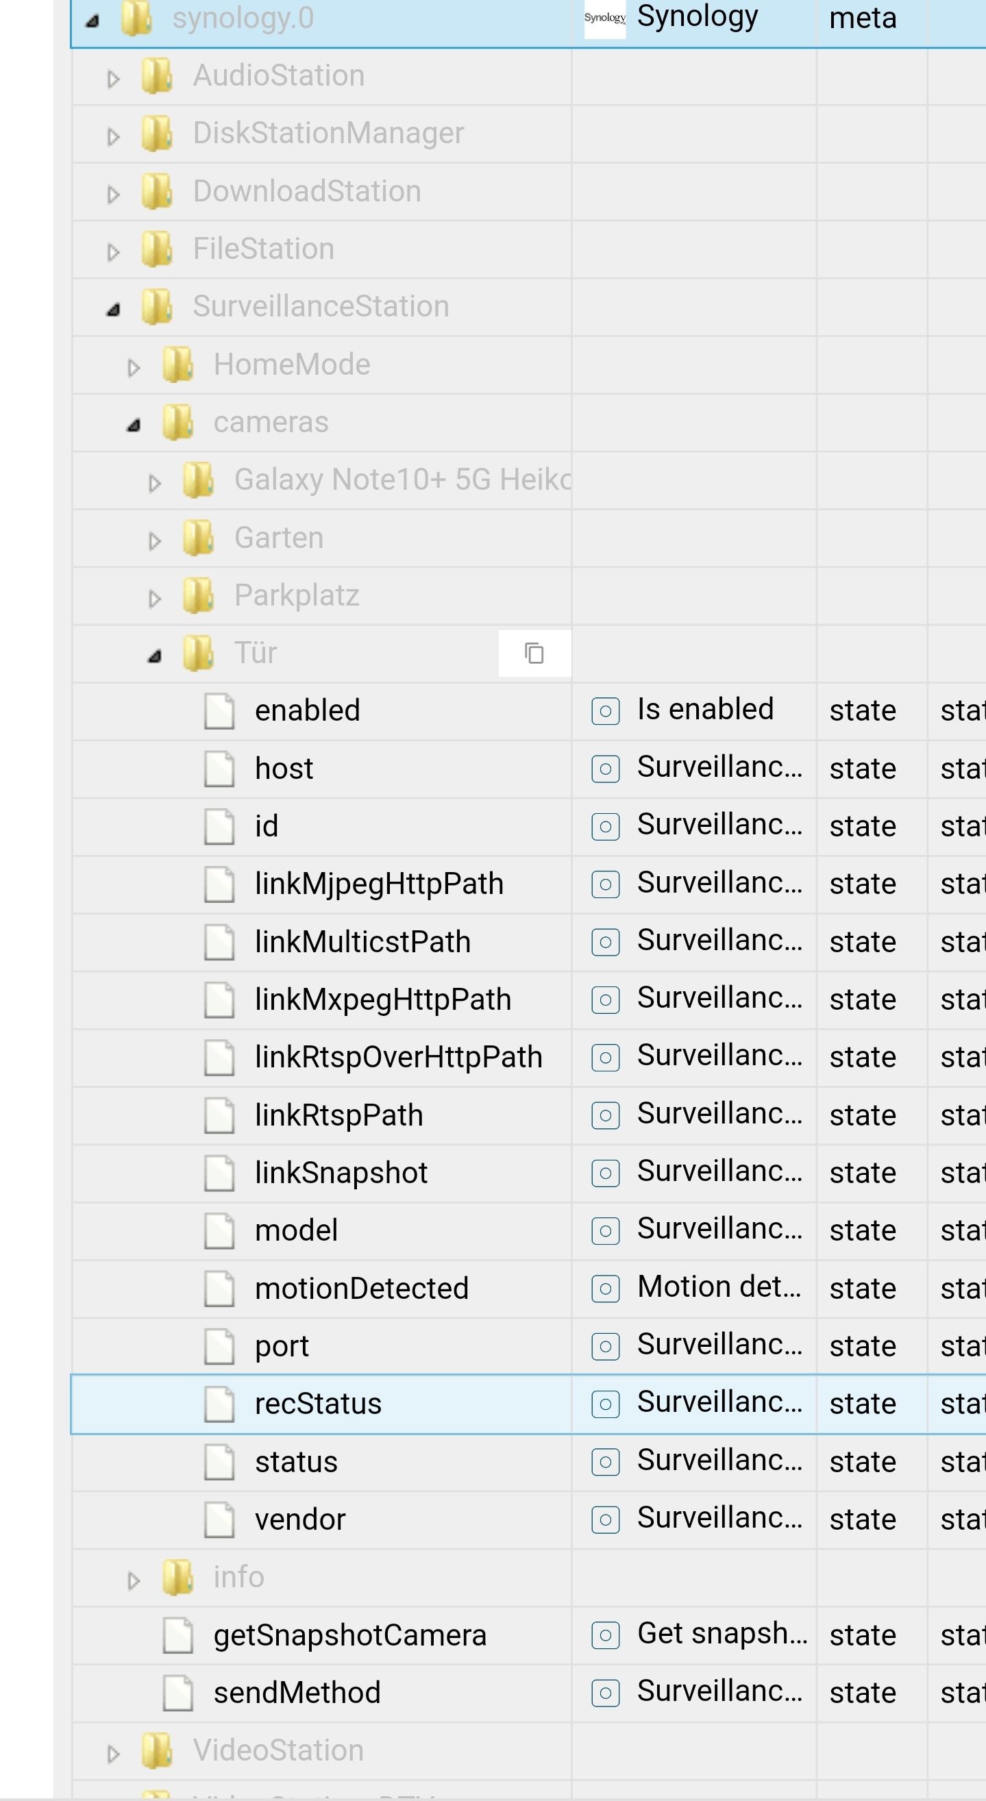Click the SurveillanceStation folder icon
This screenshot has width=986, height=1801.
pyautogui.click(x=157, y=306)
